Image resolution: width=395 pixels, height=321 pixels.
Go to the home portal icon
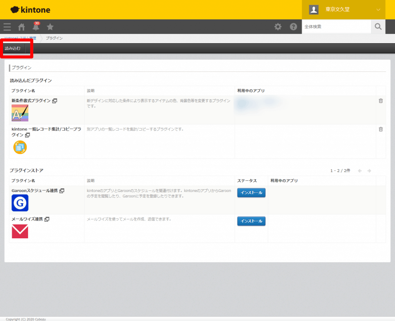pos(22,27)
